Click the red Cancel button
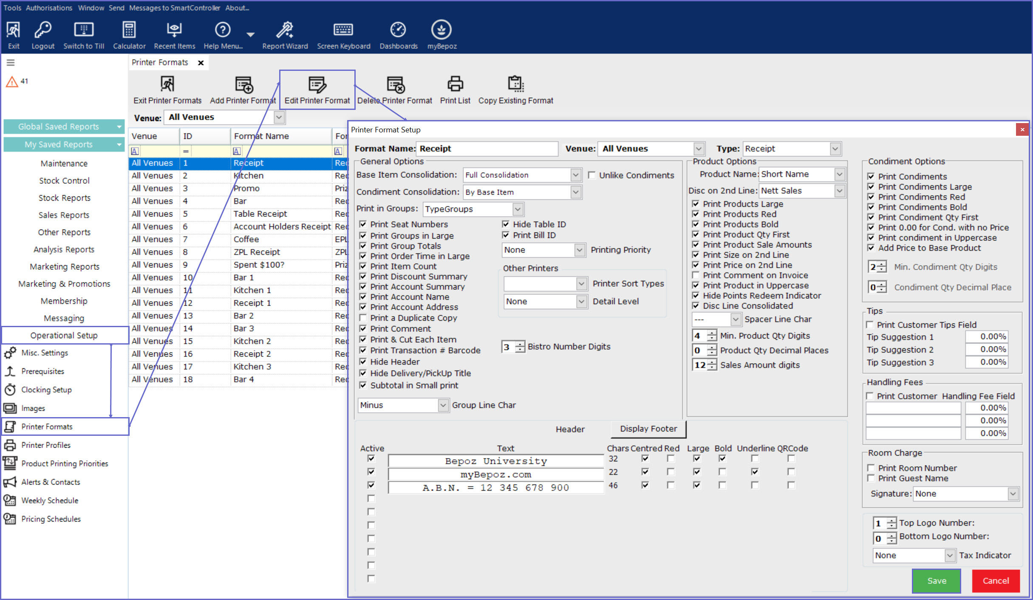This screenshot has width=1033, height=600. (996, 580)
